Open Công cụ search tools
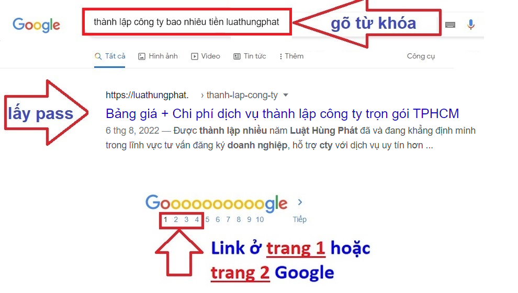Screen dimensions: 518x293 421,56
